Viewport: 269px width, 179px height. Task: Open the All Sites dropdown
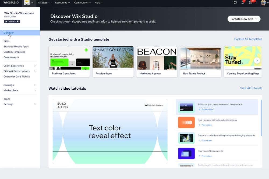pos(44,3)
